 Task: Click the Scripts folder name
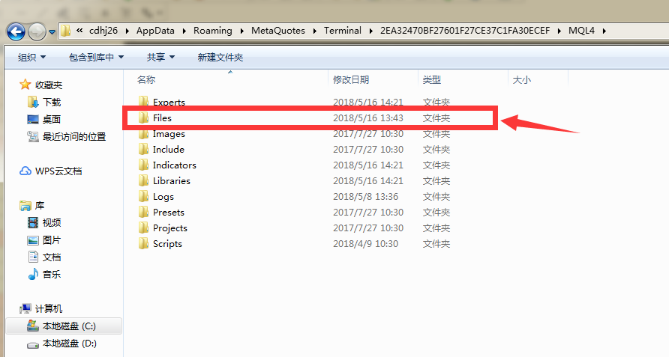pos(167,244)
